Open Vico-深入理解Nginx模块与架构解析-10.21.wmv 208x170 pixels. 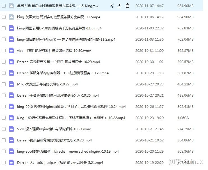(54, 129)
